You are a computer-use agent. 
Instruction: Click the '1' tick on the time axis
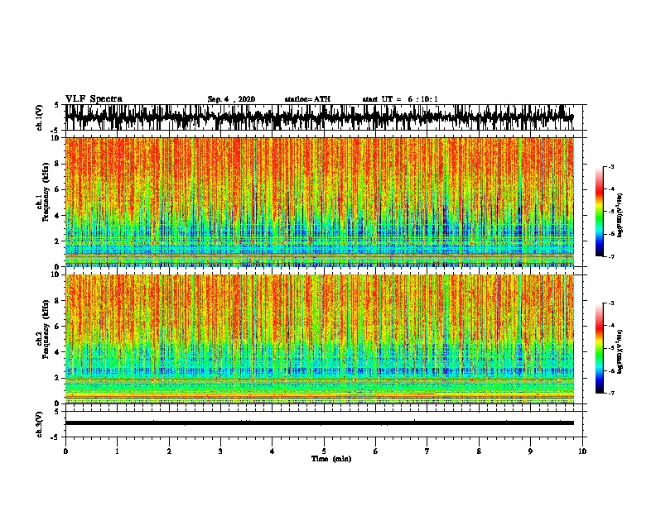click(117, 451)
